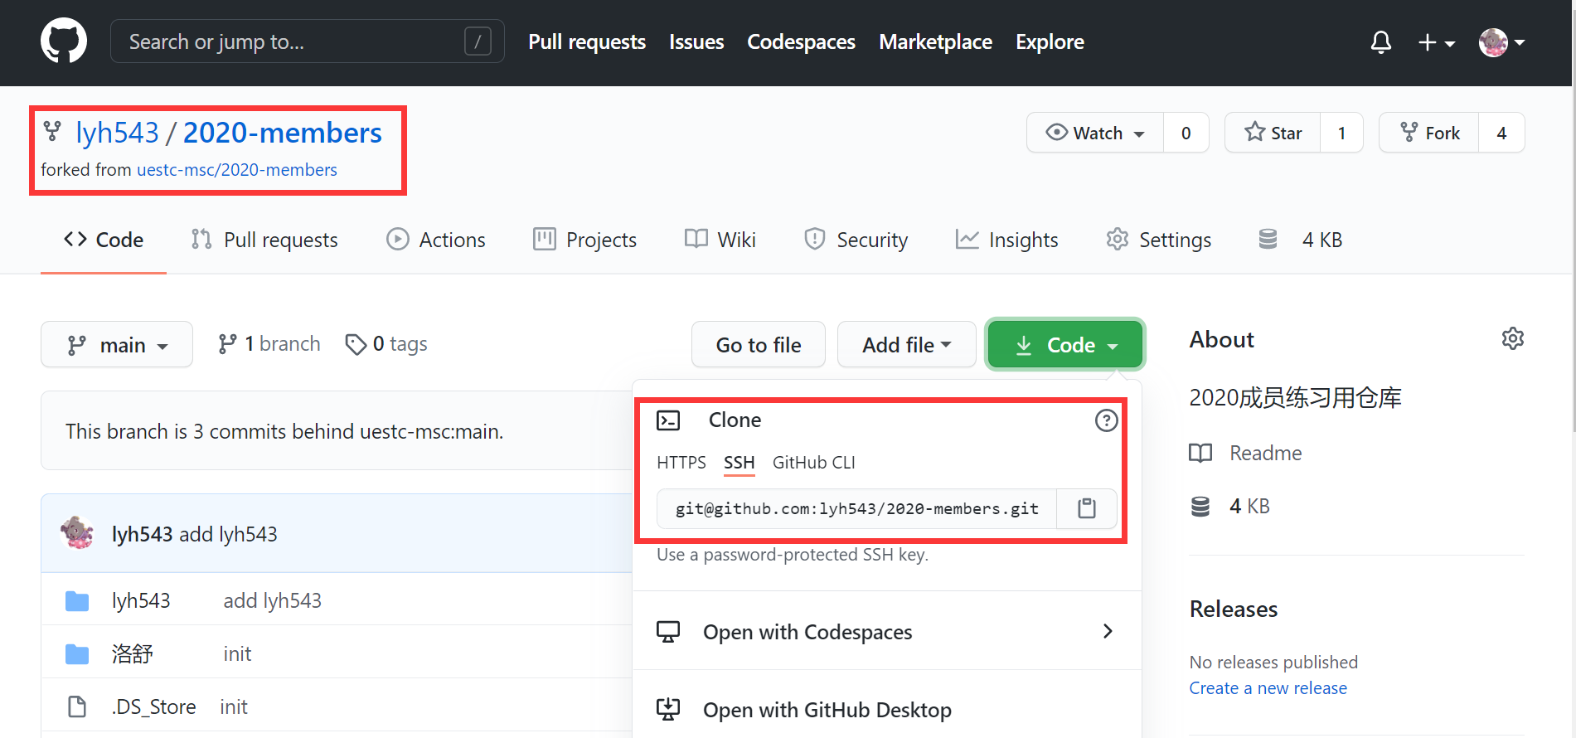The width and height of the screenshot is (1576, 738).
Task: Click the 4 KB size indicator in tab bar
Action: [x=1300, y=240]
